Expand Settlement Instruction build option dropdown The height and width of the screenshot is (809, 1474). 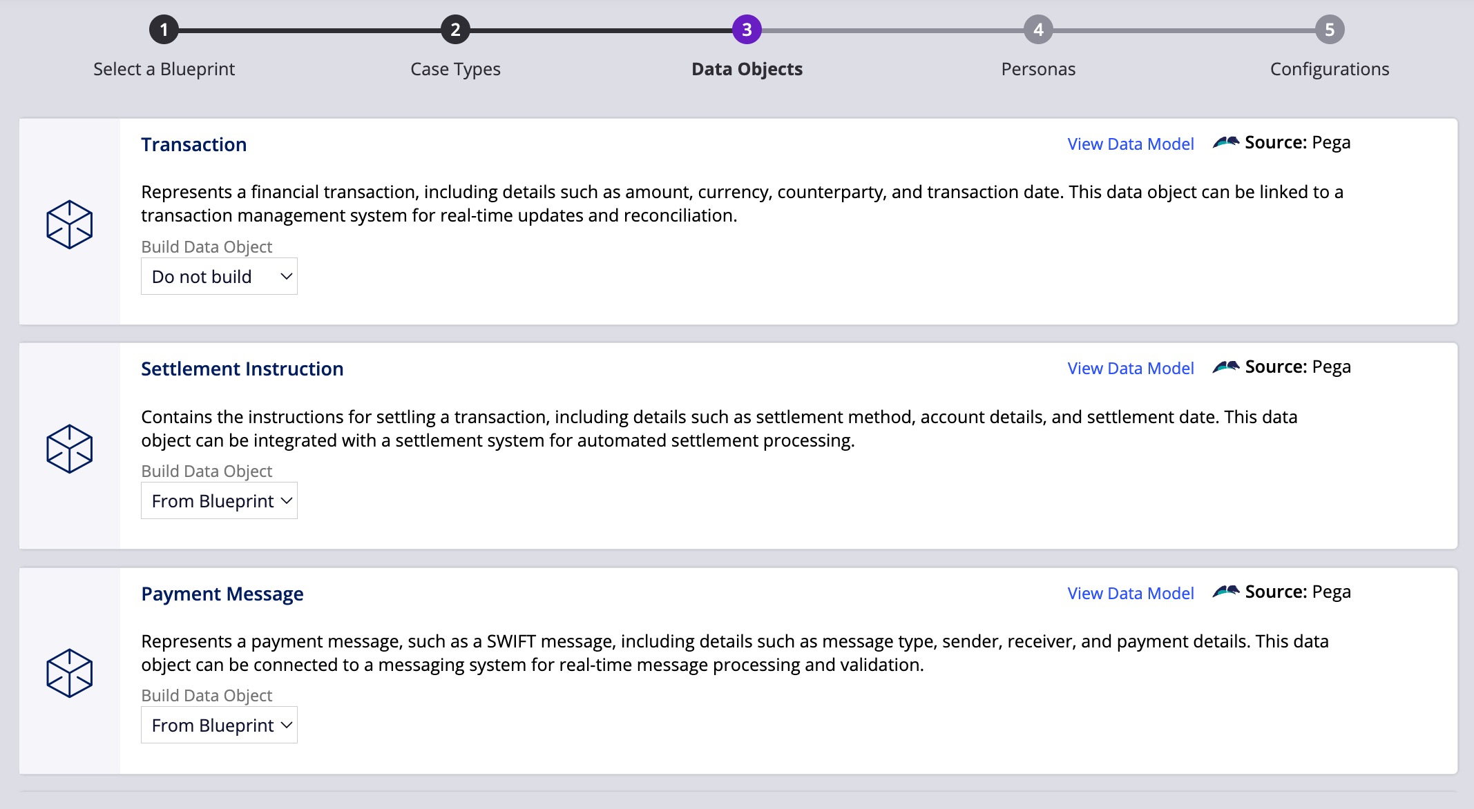219,500
